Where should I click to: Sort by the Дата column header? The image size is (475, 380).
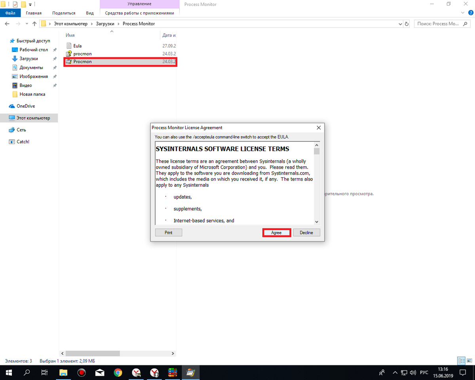(x=169, y=35)
